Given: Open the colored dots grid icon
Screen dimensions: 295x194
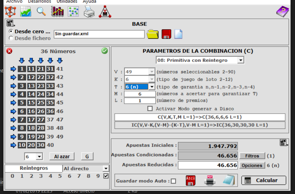Looking at the screenshot, I should 73,12.
